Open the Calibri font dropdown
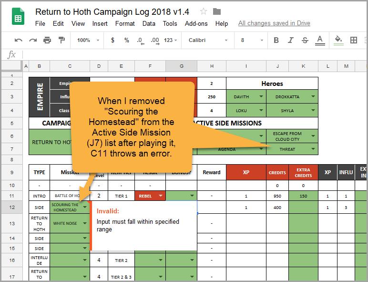This screenshot has width=368, height=282. (208, 40)
